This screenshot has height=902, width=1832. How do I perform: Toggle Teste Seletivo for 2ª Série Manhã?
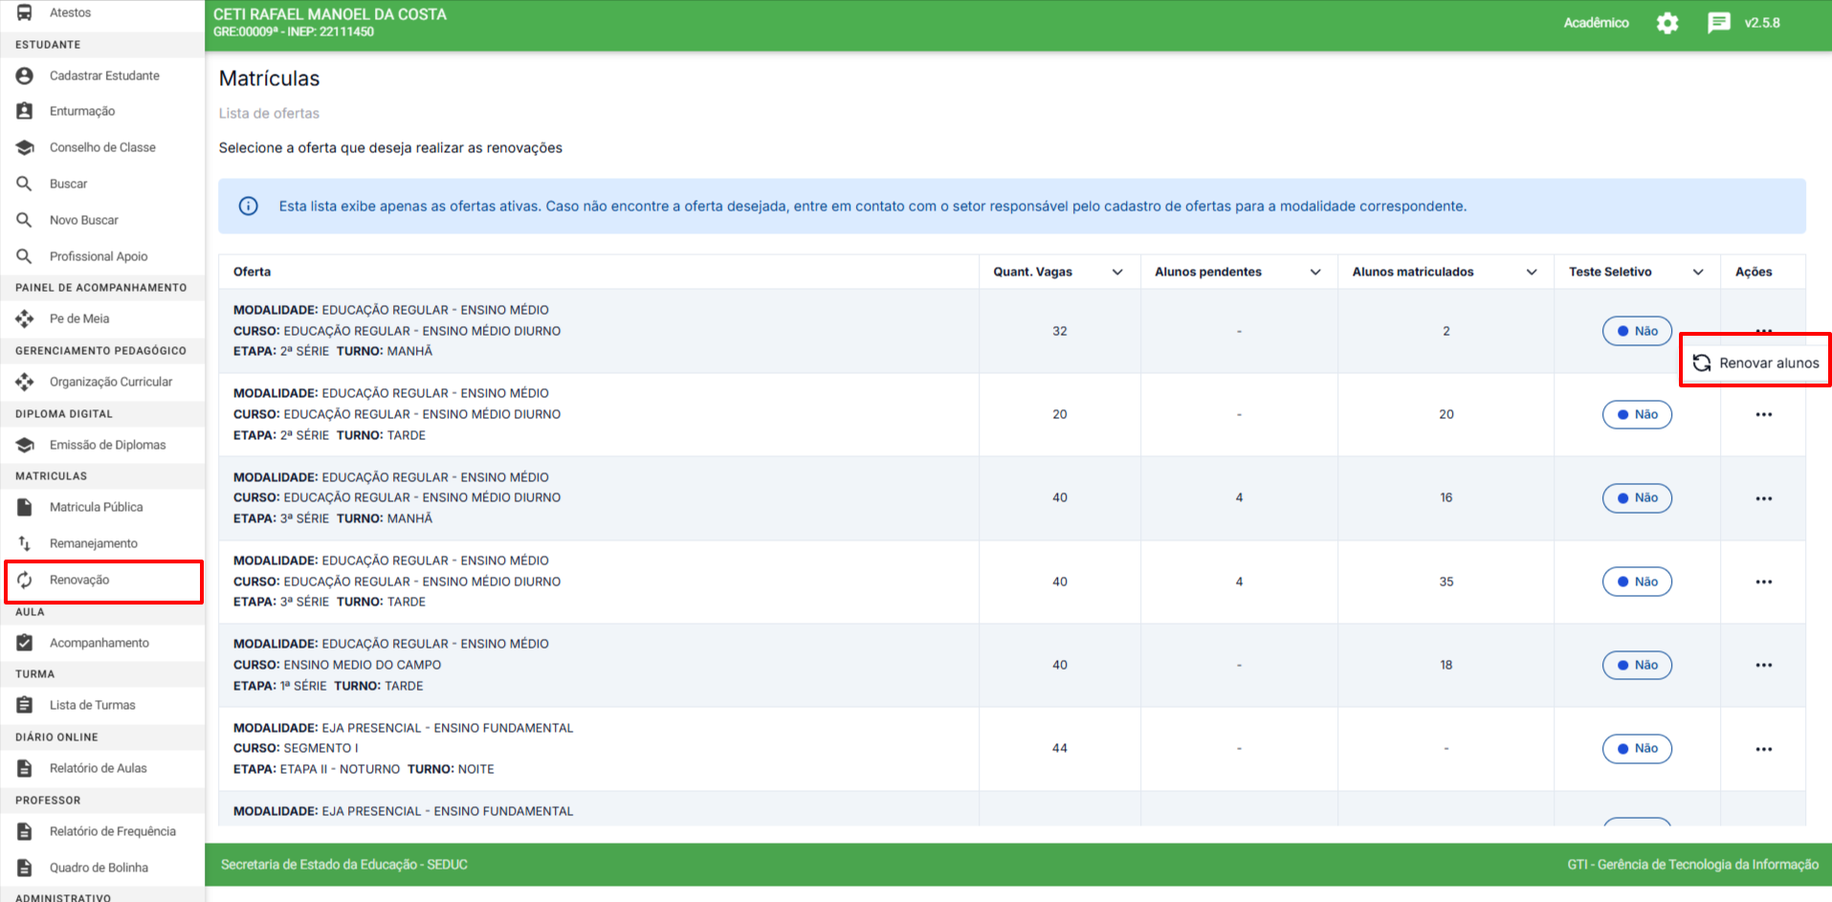pos(1637,331)
